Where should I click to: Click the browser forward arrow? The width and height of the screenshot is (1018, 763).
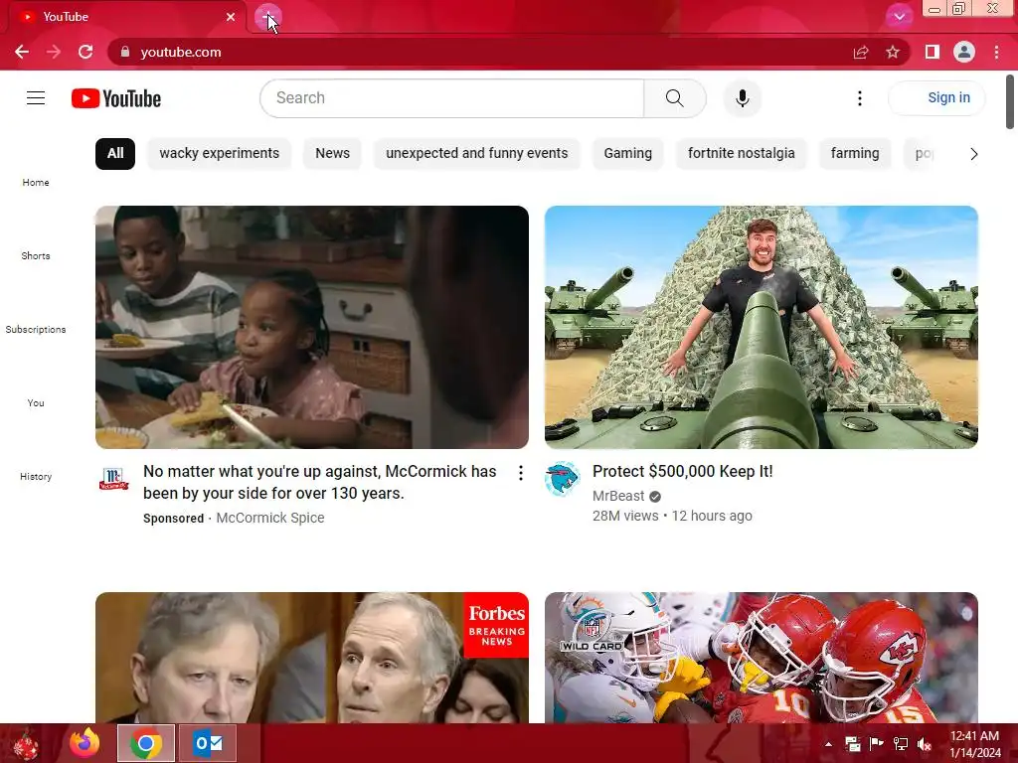click(54, 52)
